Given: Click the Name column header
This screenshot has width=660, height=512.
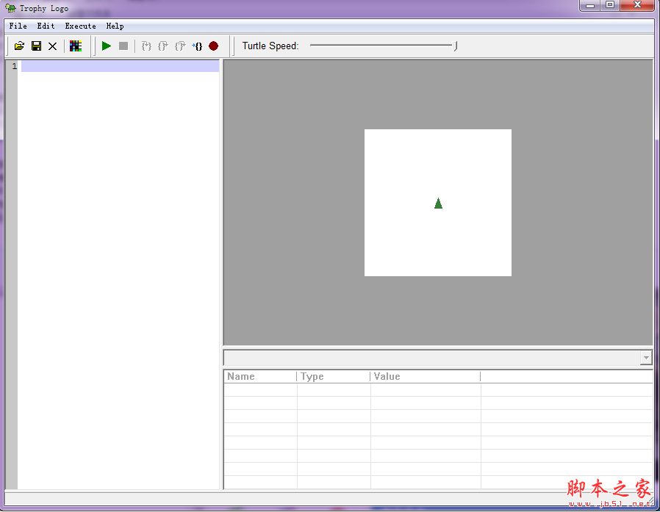Looking at the screenshot, I should [x=241, y=377].
